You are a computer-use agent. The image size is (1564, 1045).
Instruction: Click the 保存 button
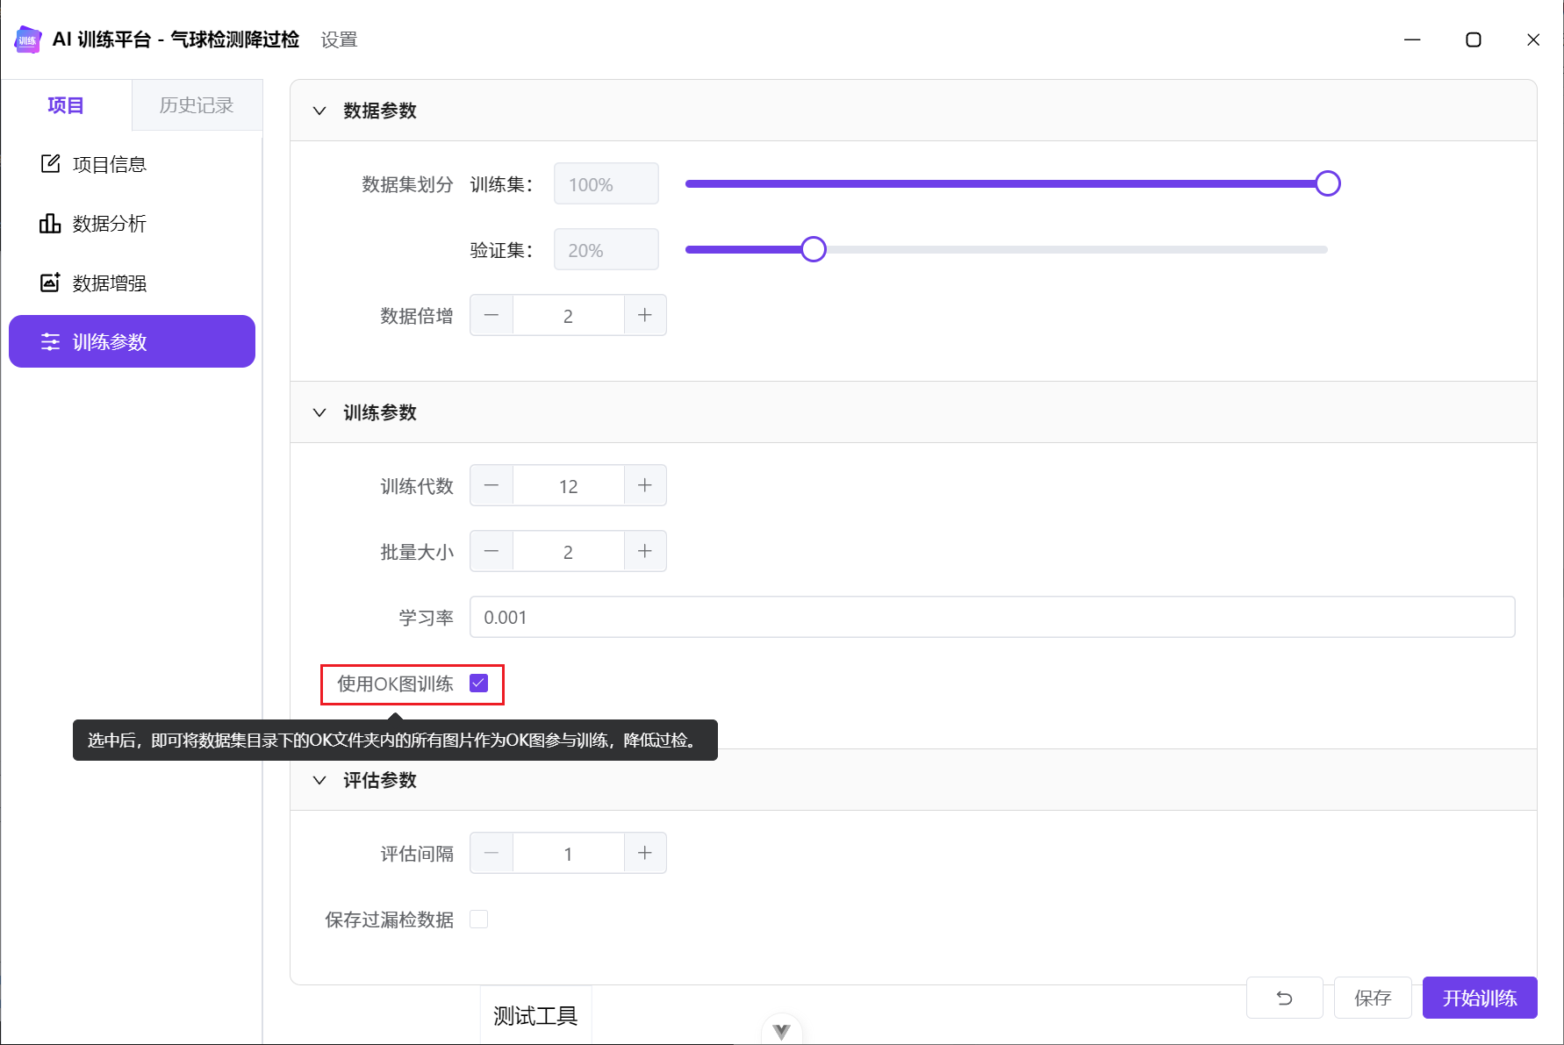point(1373,998)
